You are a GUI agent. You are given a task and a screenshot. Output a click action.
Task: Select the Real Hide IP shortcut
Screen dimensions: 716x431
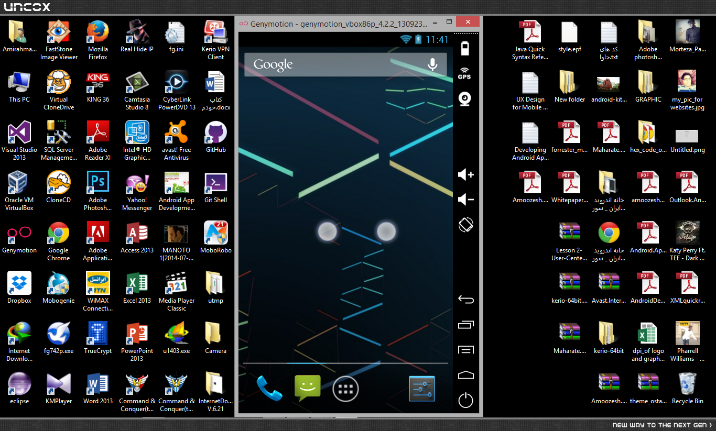pos(137,37)
